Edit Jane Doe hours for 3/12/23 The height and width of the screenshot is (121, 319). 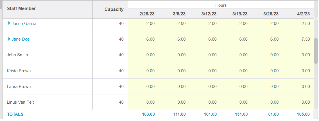click(205, 39)
